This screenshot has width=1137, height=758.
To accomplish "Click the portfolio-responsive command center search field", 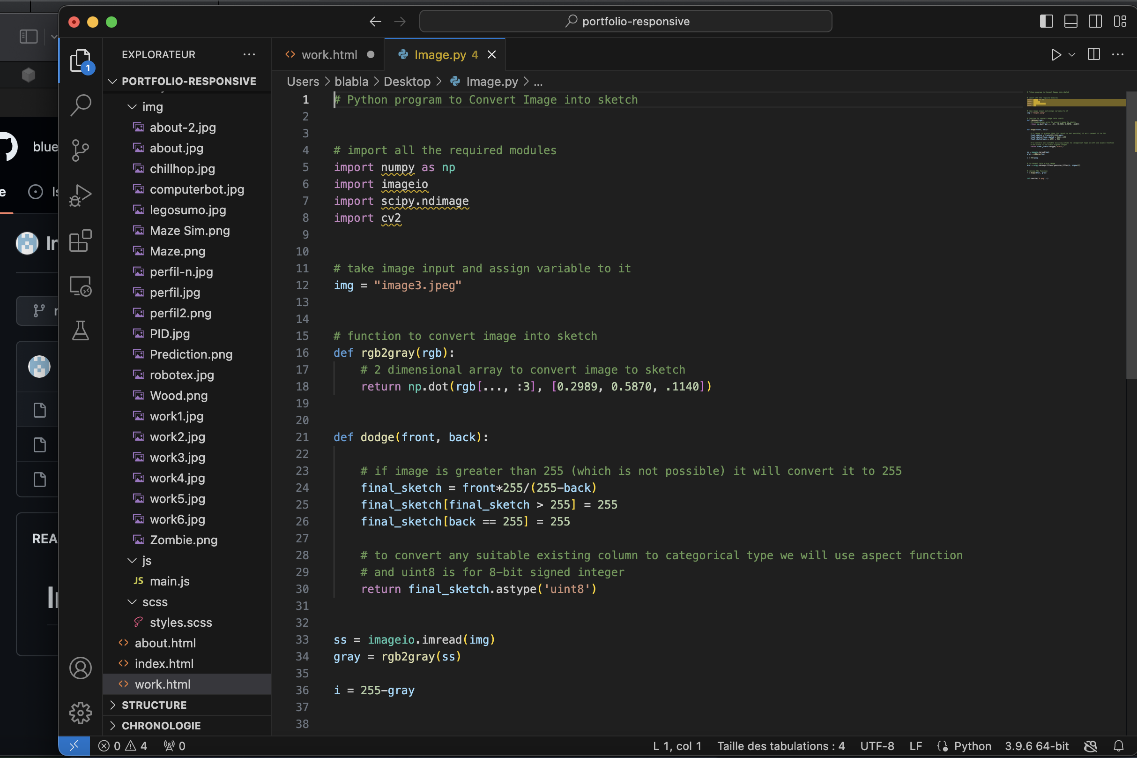I will pyautogui.click(x=625, y=21).
